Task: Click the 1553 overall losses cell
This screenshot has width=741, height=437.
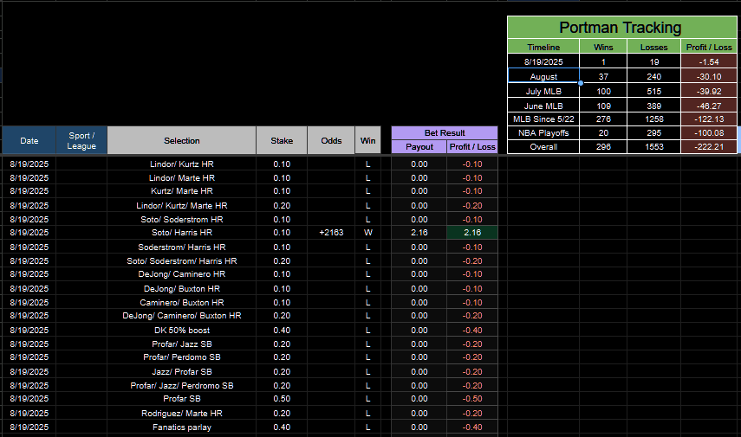Action: coord(653,147)
